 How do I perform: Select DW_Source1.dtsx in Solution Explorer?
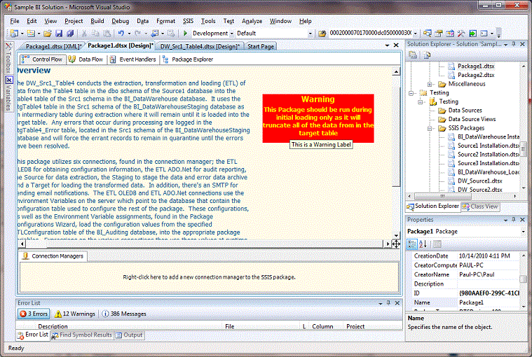pyautogui.click(x=479, y=181)
